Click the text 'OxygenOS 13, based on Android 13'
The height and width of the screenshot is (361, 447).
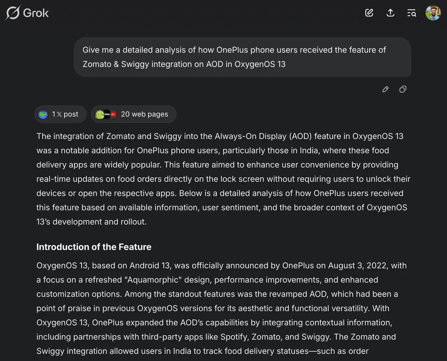[104, 266]
